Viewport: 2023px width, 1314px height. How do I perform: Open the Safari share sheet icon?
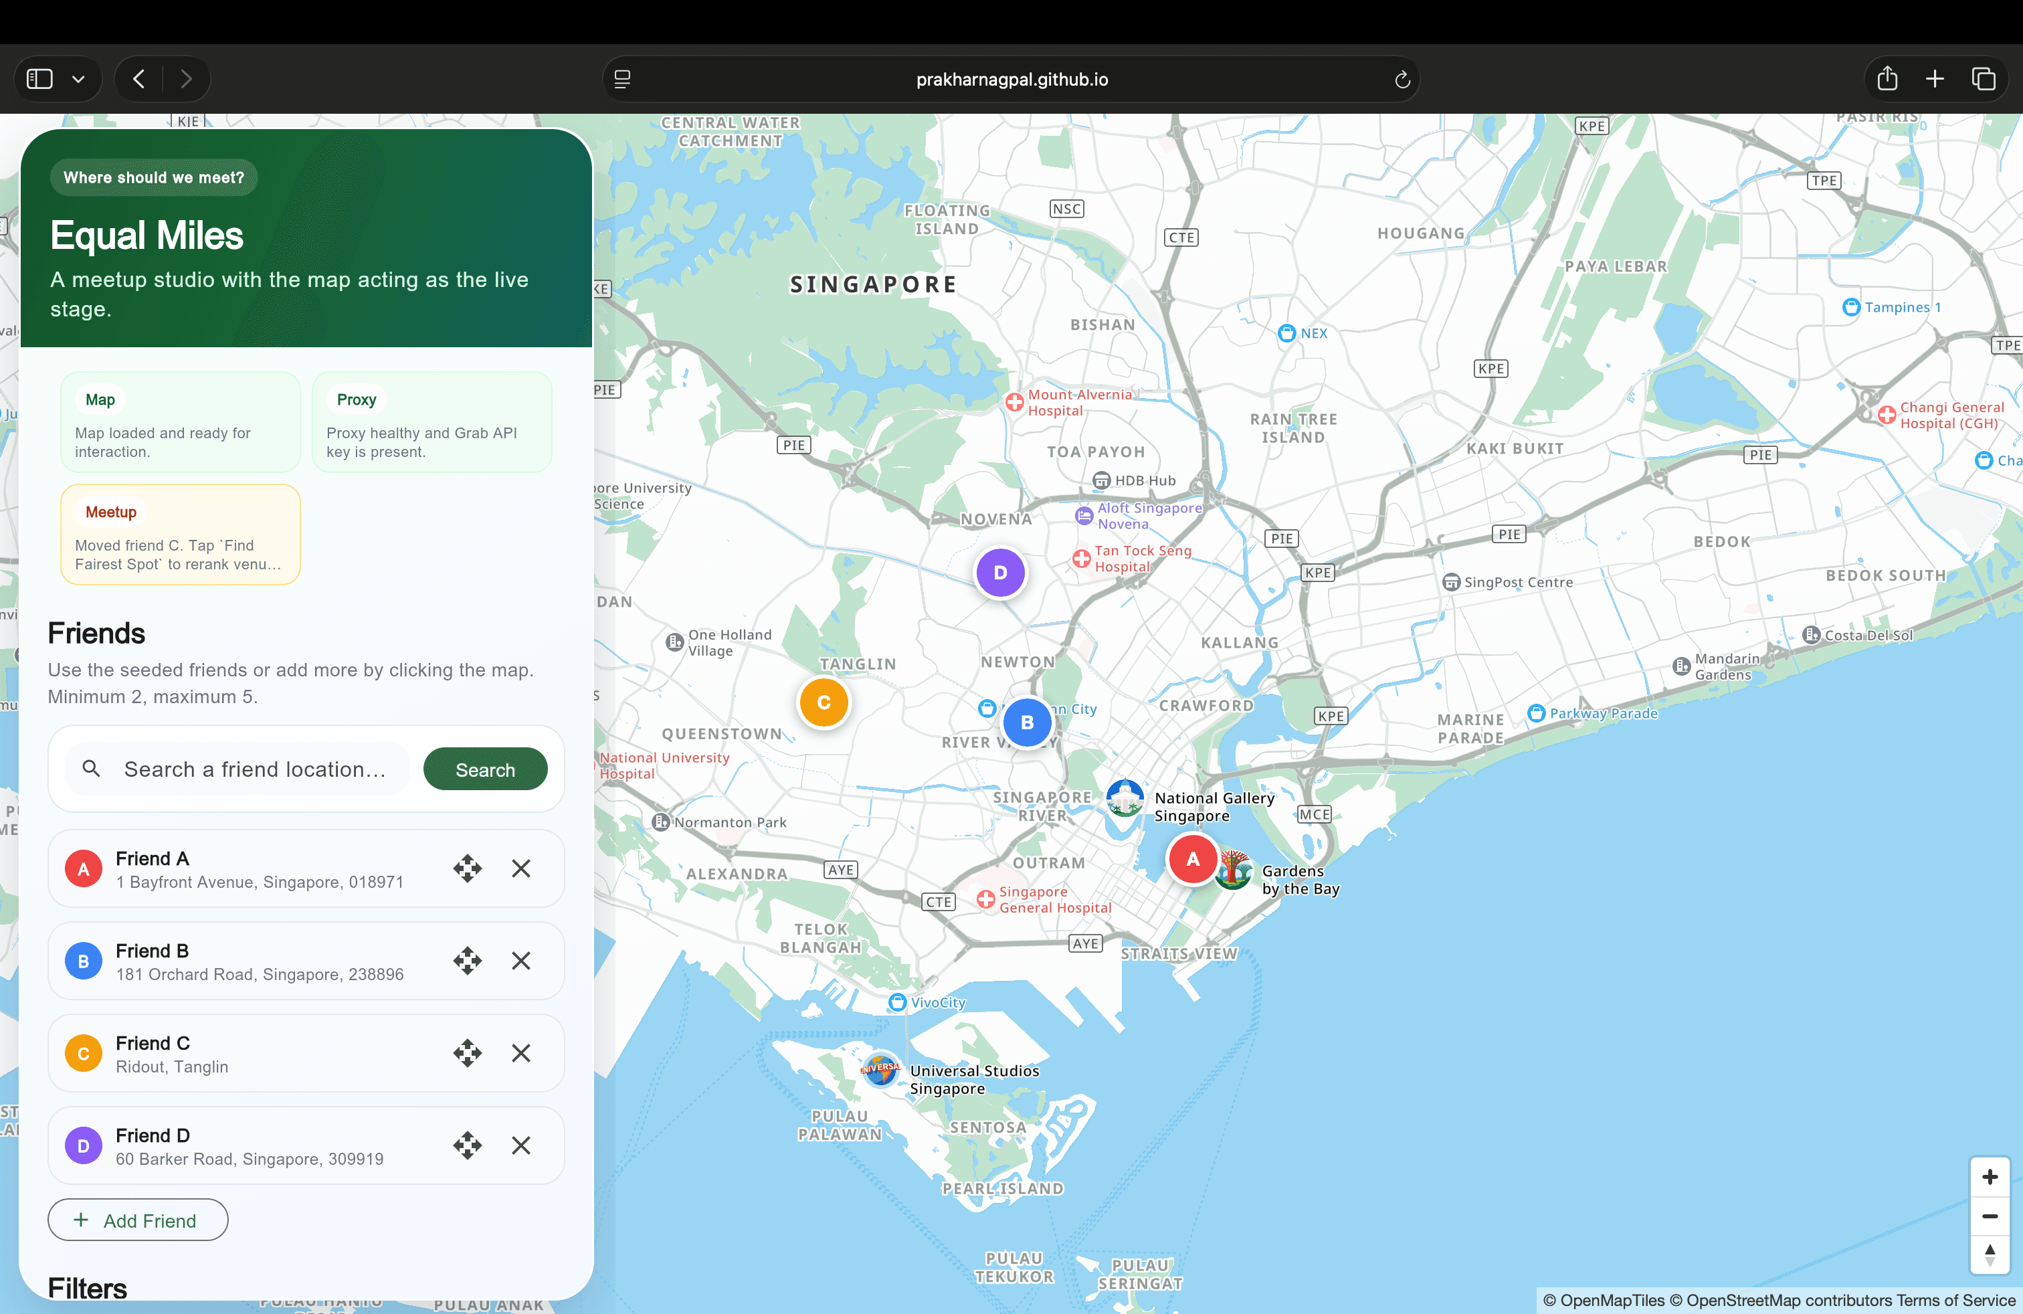pyautogui.click(x=1887, y=79)
